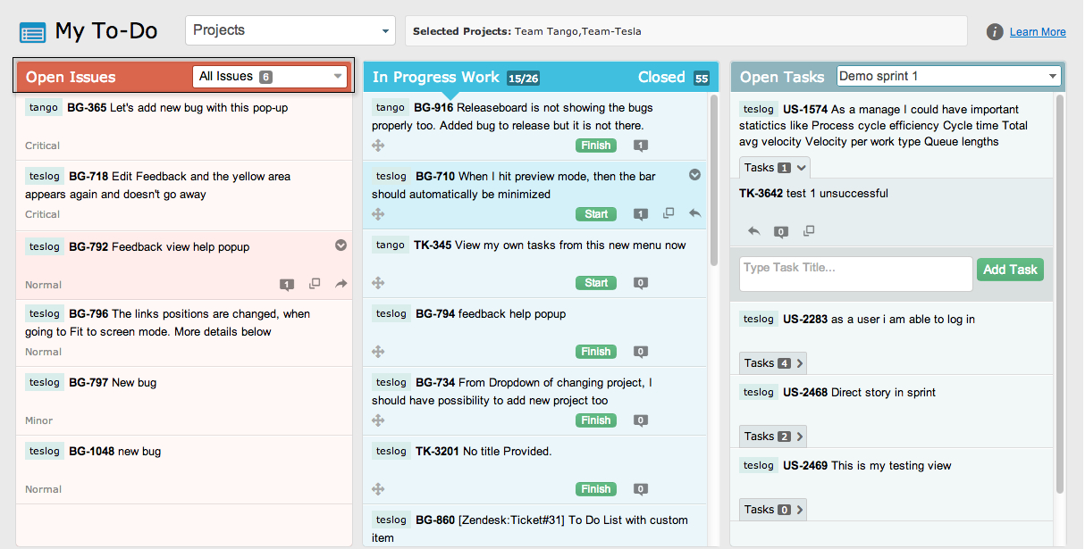Click the info icon beside Learn More
Screen dimensions: 1085x549
point(995,32)
